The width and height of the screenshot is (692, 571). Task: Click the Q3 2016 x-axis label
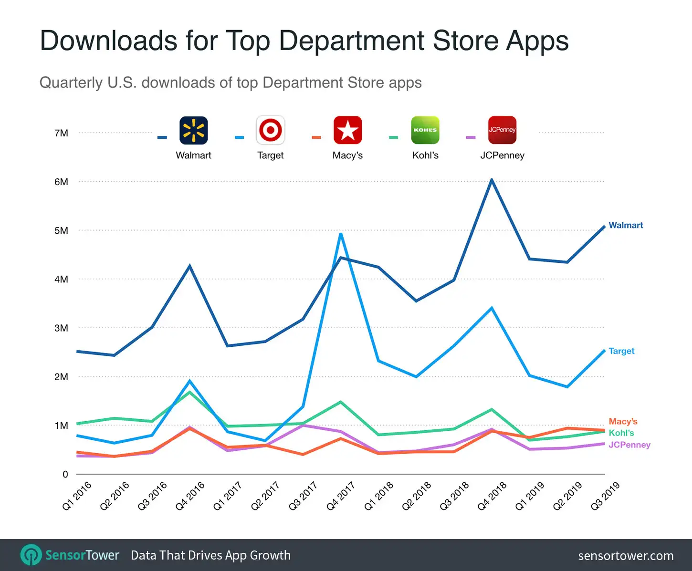152,496
